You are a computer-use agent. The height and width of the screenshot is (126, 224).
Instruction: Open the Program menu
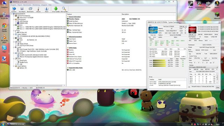pyautogui.click(x=13, y=5)
